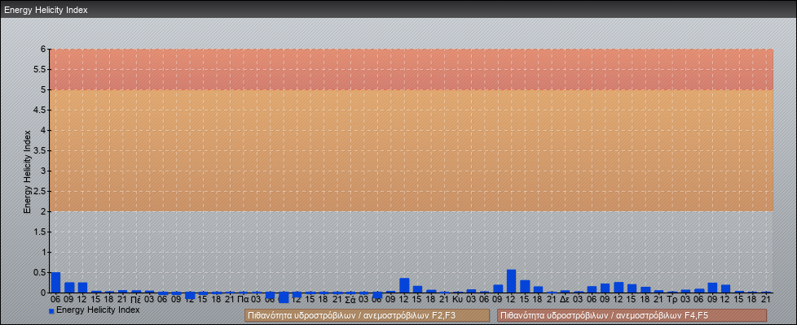This screenshot has height=325, width=797.
Task: Select the Πα day label on the x-axis
Action: pos(243,300)
